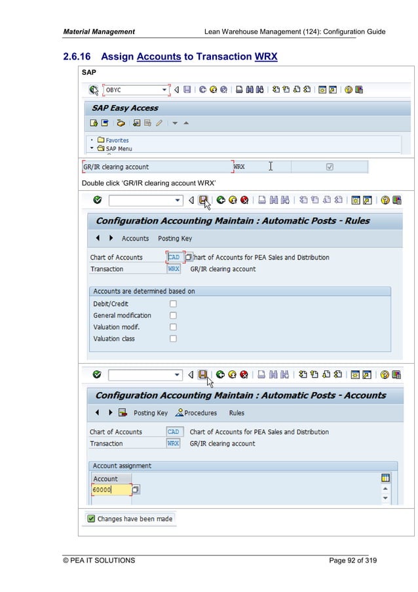Click Save icon on Rules screen toolbar
The width and height of the screenshot is (418, 592).
(x=203, y=200)
